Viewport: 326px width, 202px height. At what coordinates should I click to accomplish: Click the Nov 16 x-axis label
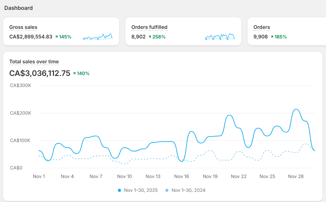(x=182, y=176)
